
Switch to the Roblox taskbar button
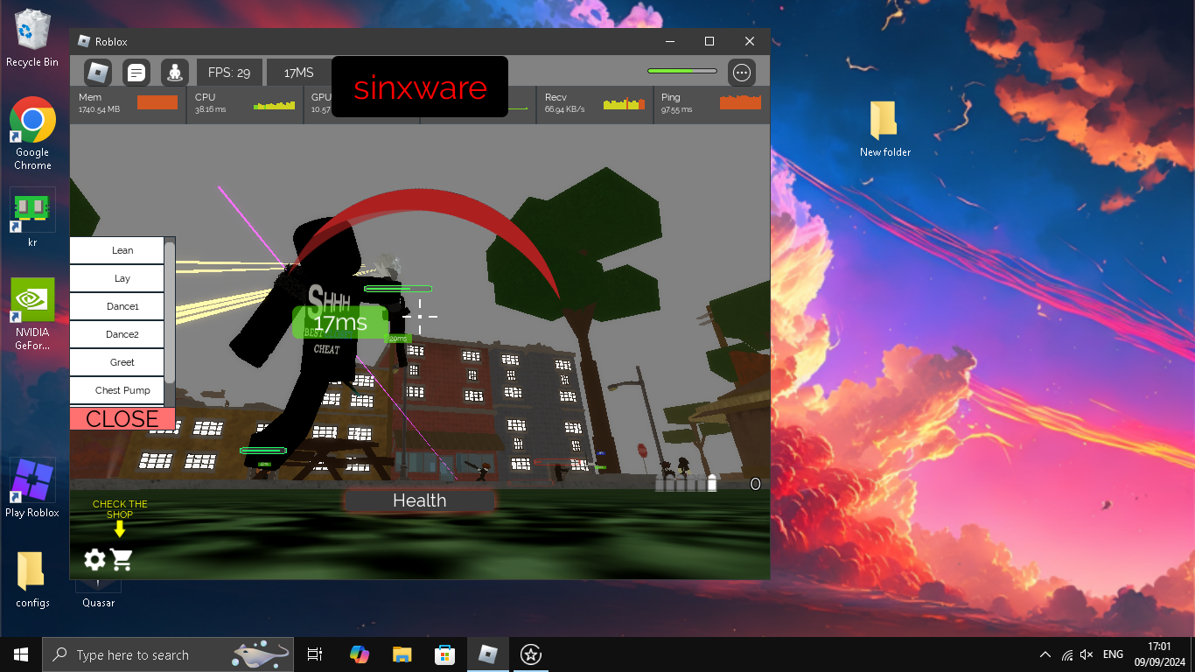[487, 654]
